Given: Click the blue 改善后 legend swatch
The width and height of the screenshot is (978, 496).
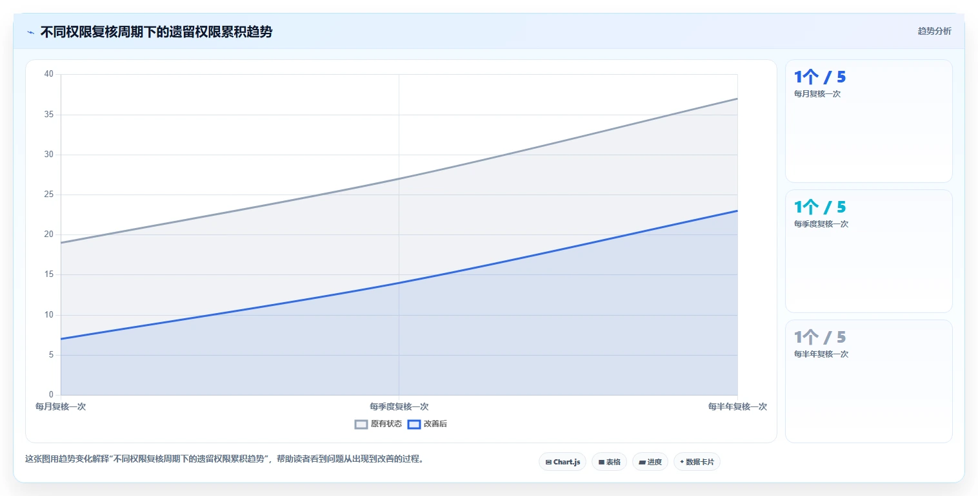Looking at the screenshot, I should pos(414,424).
